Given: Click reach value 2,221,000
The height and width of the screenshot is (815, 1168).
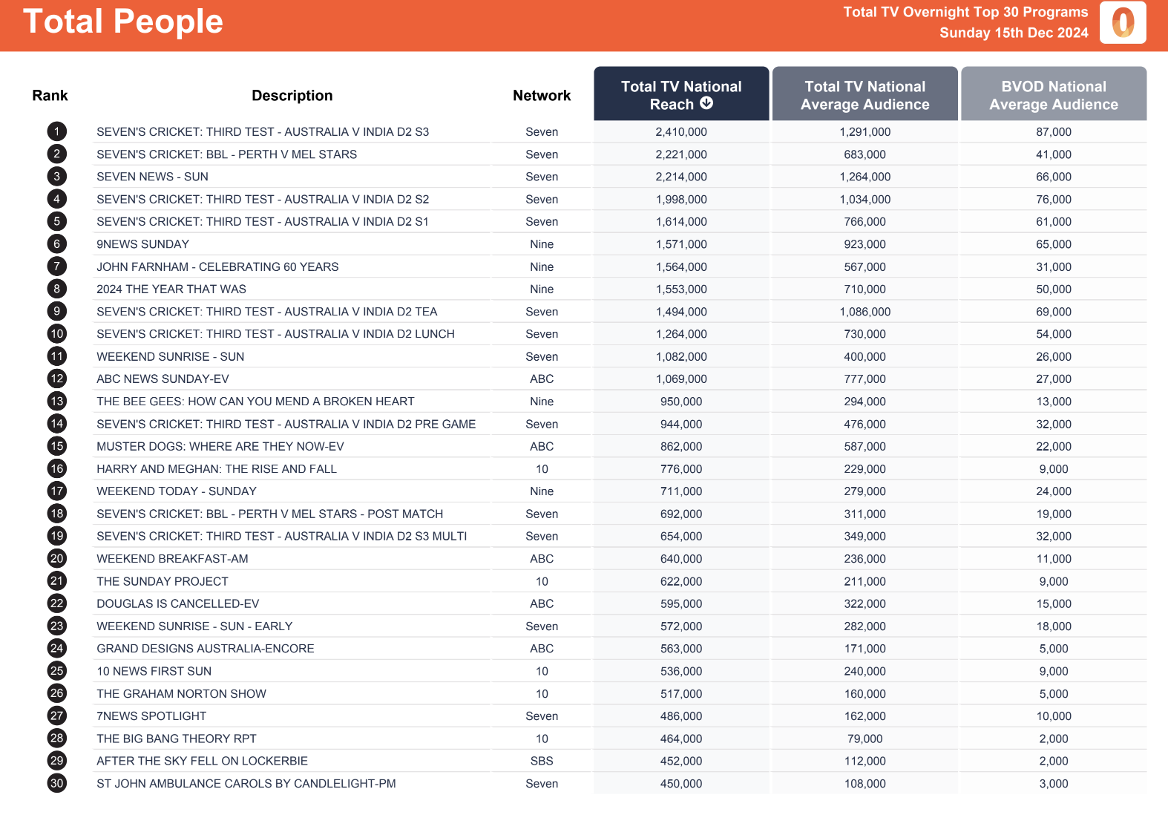Looking at the screenshot, I should (x=681, y=154).
